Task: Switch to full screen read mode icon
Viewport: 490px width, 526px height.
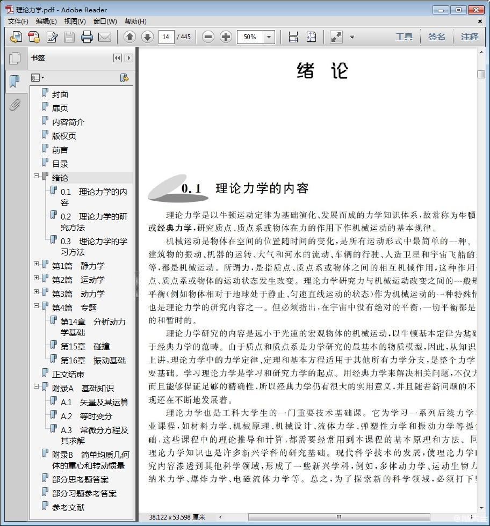Action: click(336, 37)
